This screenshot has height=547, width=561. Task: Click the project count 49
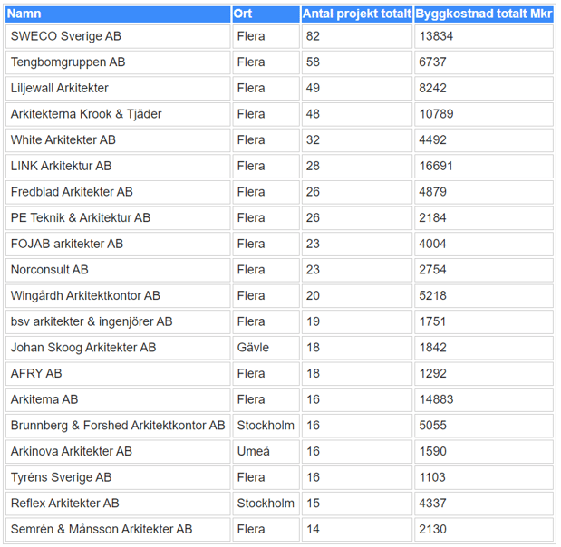357,89
